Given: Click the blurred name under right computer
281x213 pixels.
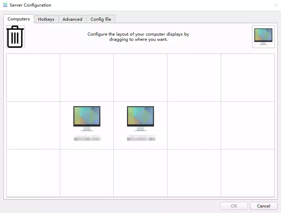Looking at the screenshot, I should (141, 139).
